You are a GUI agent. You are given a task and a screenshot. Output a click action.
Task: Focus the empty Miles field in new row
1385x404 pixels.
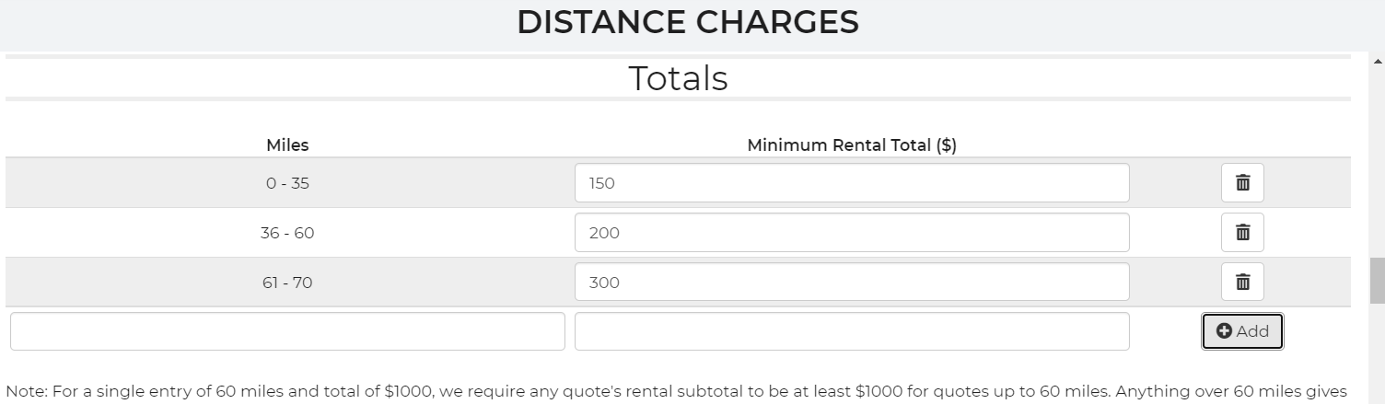[x=287, y=331]
